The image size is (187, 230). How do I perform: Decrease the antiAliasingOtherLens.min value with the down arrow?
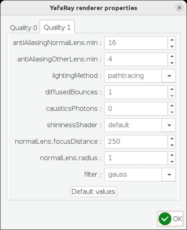click(172, 63)
